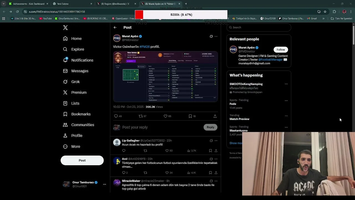Open Profile in the sidebar
Screen dimensions: 355x200
coord(73,136)
